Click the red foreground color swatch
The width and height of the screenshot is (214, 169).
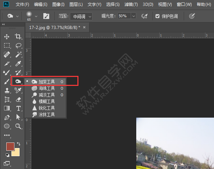[x=10, y=146]
